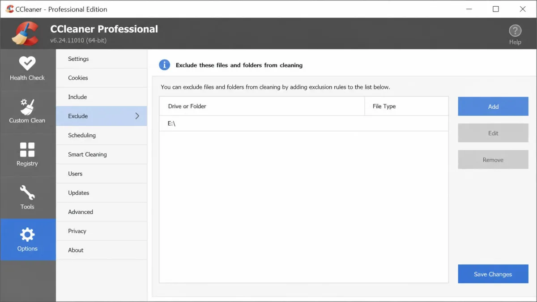
Task: Close the CCleaner window
Action: tap(523, 9)
